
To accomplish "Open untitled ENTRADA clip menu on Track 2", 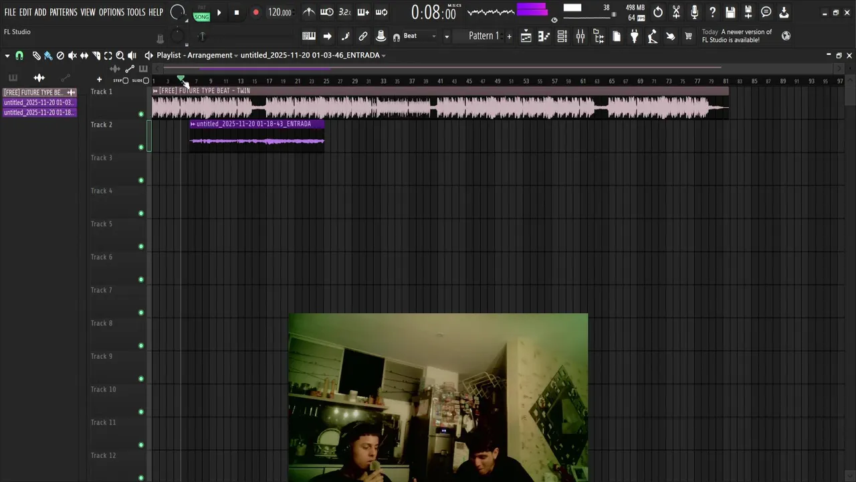I will 193,124.
